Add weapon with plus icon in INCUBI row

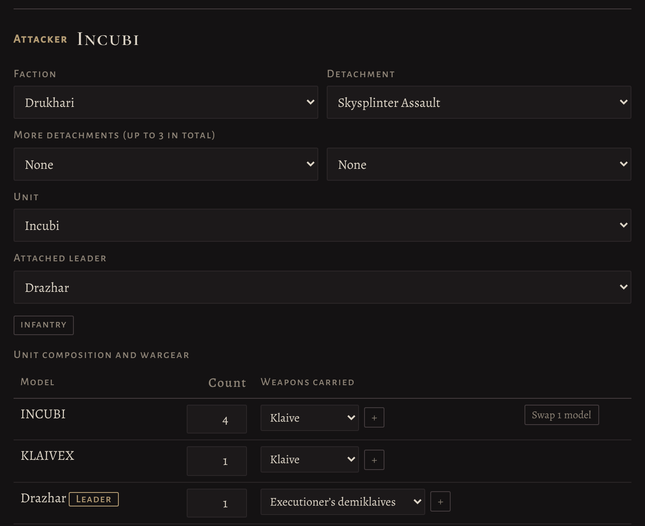[x=374, y=418]
